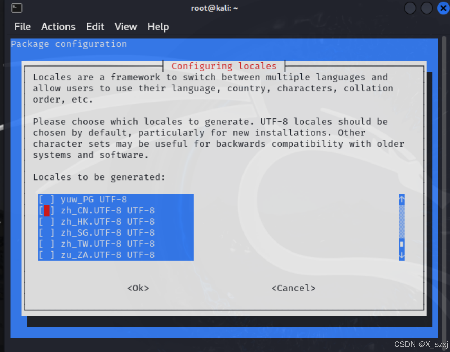Click the Configuring locales dialog title

(224, 66)
